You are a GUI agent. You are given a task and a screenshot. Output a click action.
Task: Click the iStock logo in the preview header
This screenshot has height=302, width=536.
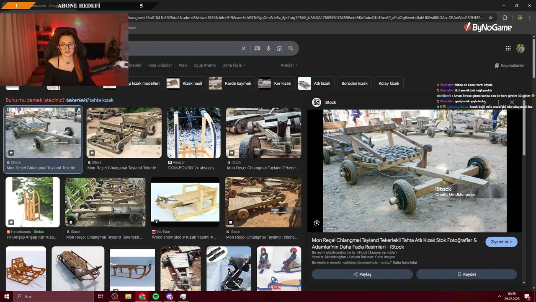click(317, 102)
